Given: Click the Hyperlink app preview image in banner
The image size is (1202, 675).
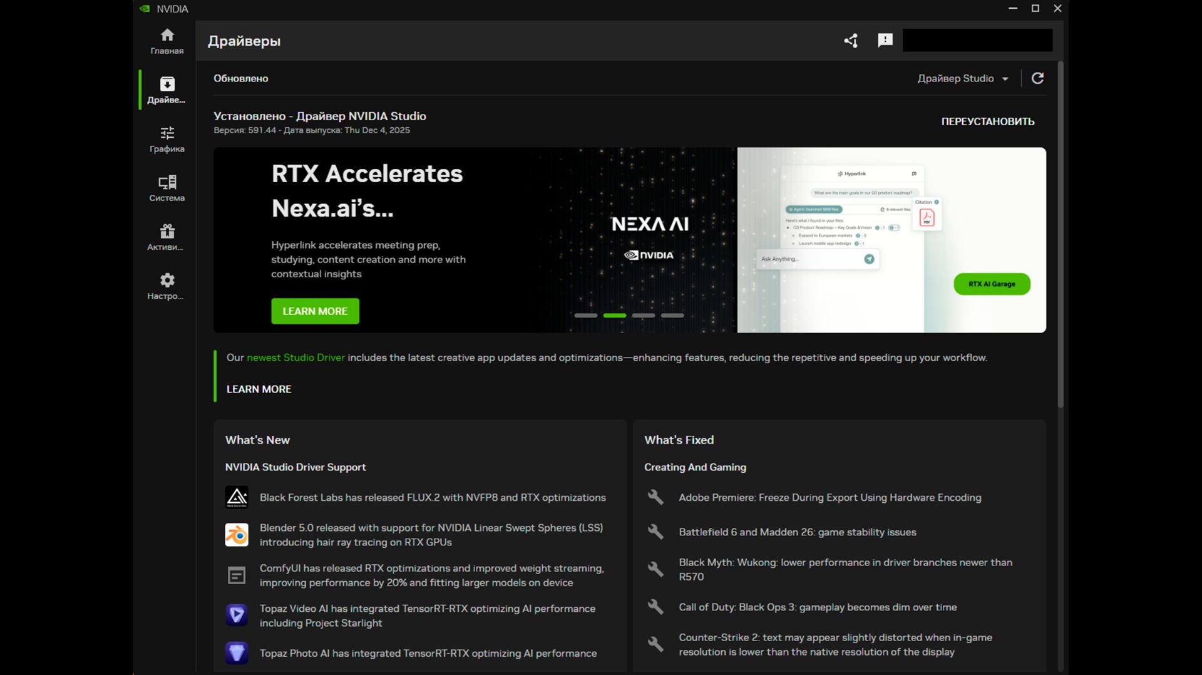Looking at the screenshot, I should (891, 240).
